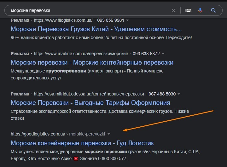Open "Морские перевозки - Морские контейнерные перевозки" link
This screenshot has width=227, height=167.
(x=92, y=62)
